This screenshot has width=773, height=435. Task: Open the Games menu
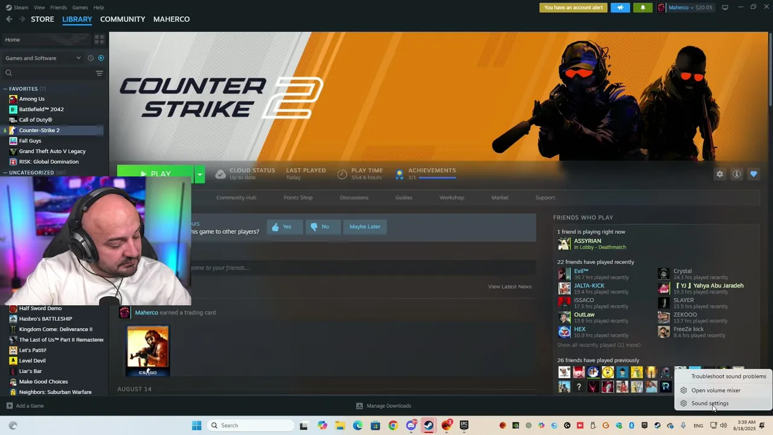pyautogui.click(x=80, y=7)
